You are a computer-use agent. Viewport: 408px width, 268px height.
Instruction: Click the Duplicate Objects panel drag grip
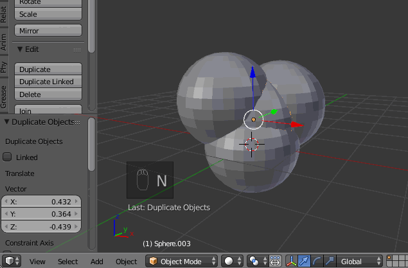(x=77, y=123)
